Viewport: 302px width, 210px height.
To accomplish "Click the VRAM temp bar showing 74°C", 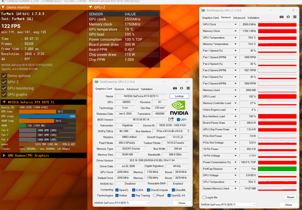I will coord(47,121).
